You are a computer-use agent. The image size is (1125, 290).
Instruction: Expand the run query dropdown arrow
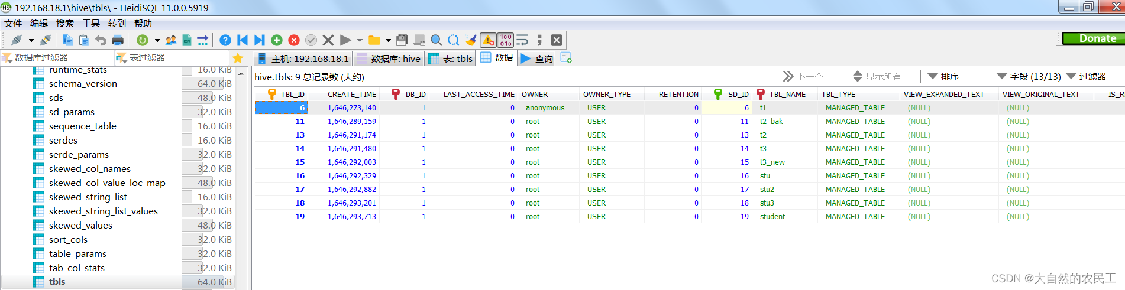pyautogui.click(x=360, y=41)
